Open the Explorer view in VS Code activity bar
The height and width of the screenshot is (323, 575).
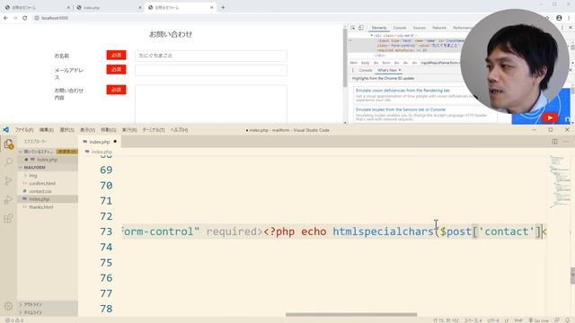pyautogui.click(x=8, y=144)
